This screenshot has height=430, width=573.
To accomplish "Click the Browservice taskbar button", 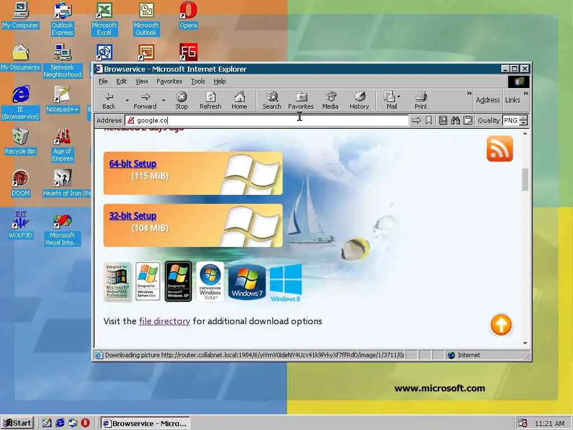I will 145,423.
